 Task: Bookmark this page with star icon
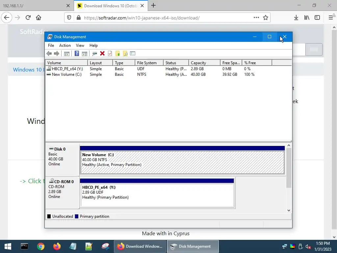pyautogui.click(x=266, y=17)
